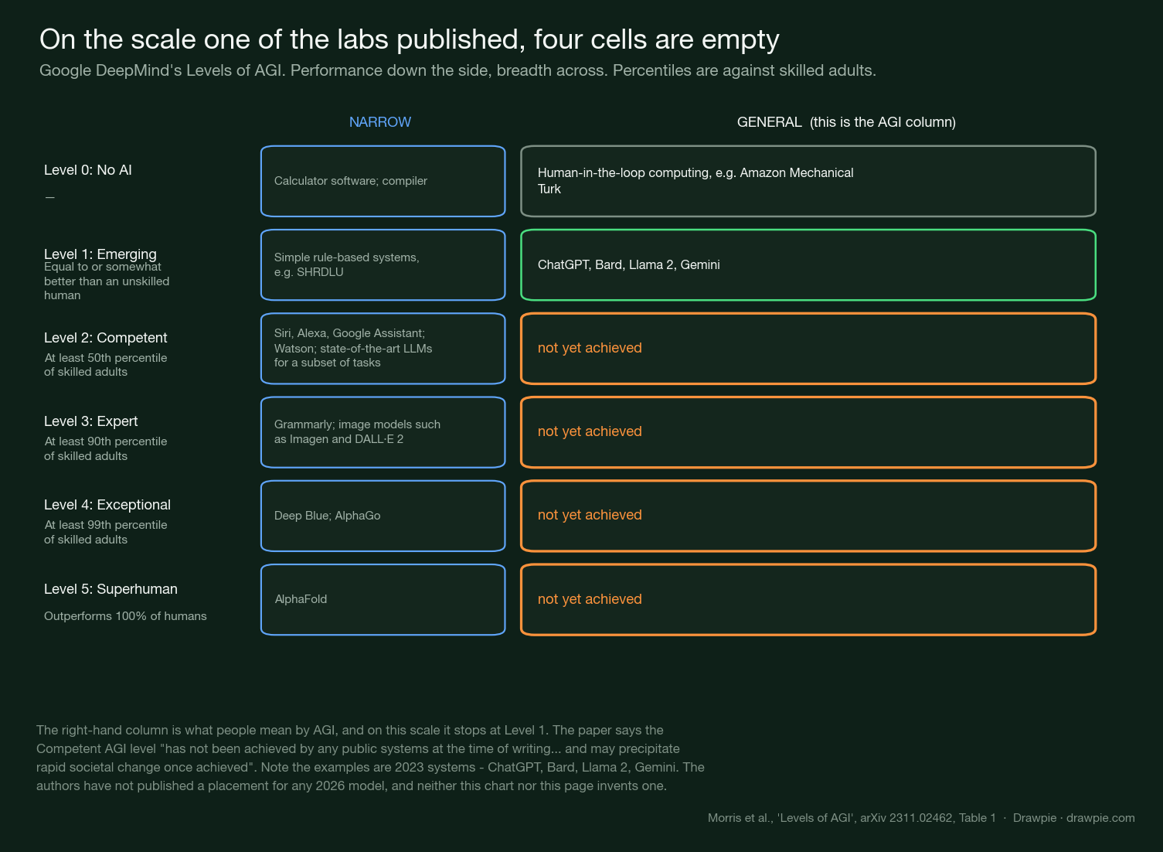Viewport: 1163px width, 852px height.
Task: Select the 'Level 2: Competent' row label
Action: [x=106, y=338]
